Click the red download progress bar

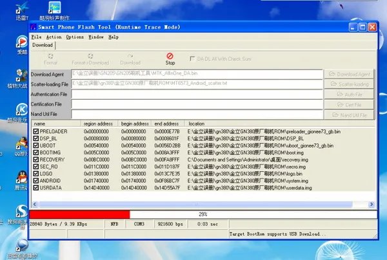coord(79,214)
